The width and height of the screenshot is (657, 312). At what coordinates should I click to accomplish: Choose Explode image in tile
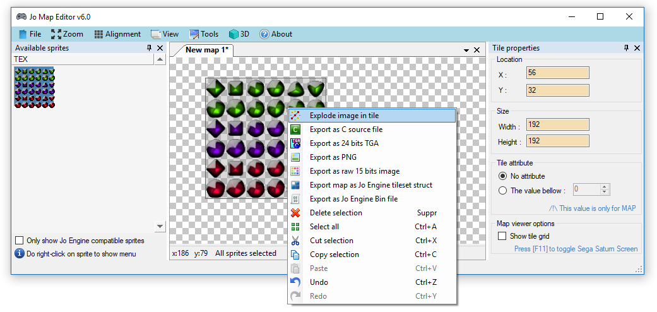click(372, 116)
